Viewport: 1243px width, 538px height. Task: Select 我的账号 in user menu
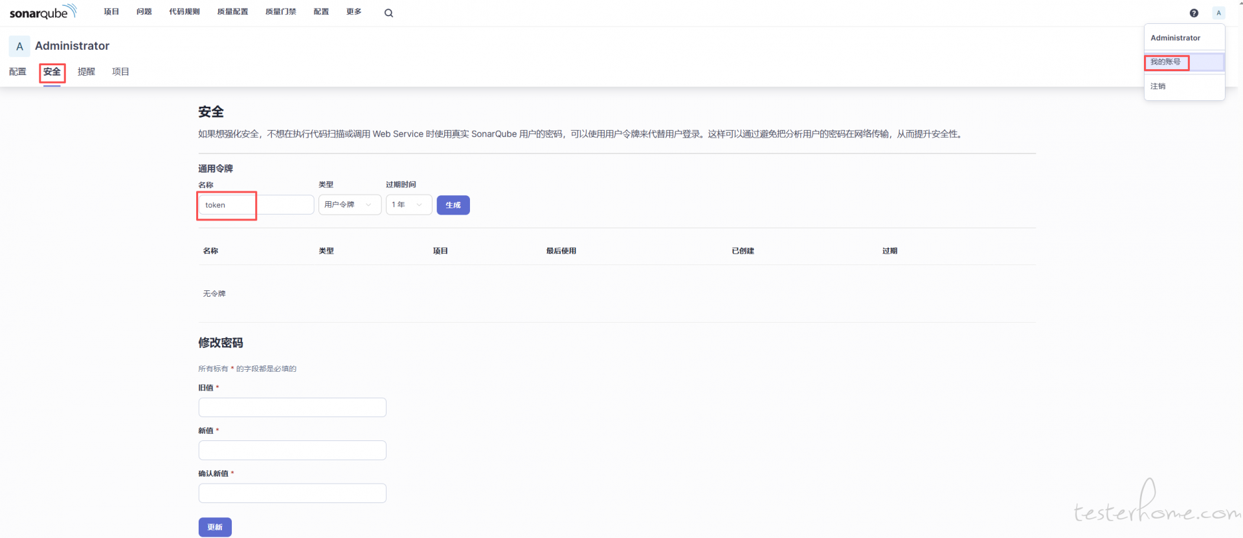point(1165,62)
